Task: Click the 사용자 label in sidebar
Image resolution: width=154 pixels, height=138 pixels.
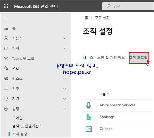Action: pos(17,38)
